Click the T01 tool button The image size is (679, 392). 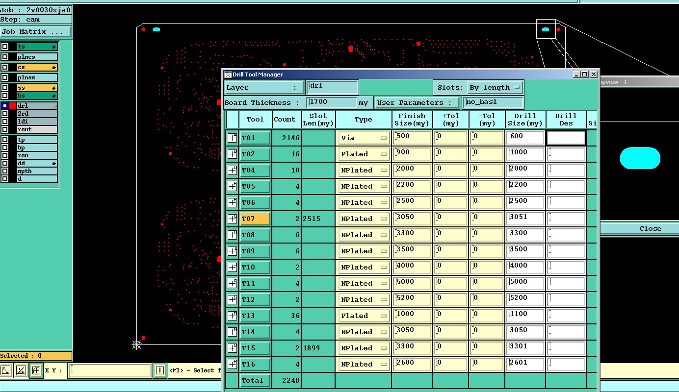coord(255,138)
